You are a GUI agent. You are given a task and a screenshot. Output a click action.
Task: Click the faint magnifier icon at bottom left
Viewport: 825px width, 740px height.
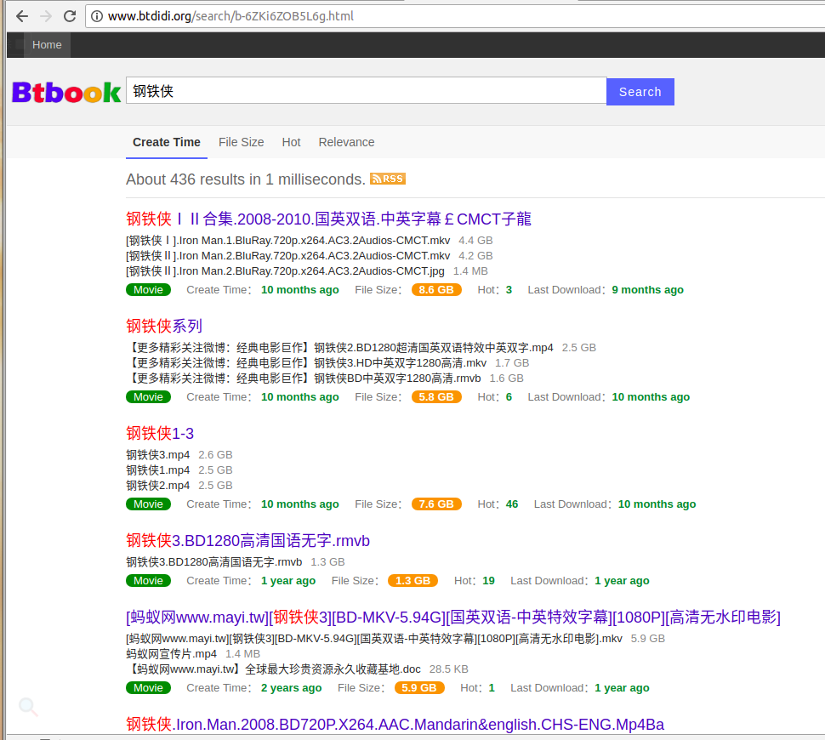pyautogui.click(x=28, y=707)
